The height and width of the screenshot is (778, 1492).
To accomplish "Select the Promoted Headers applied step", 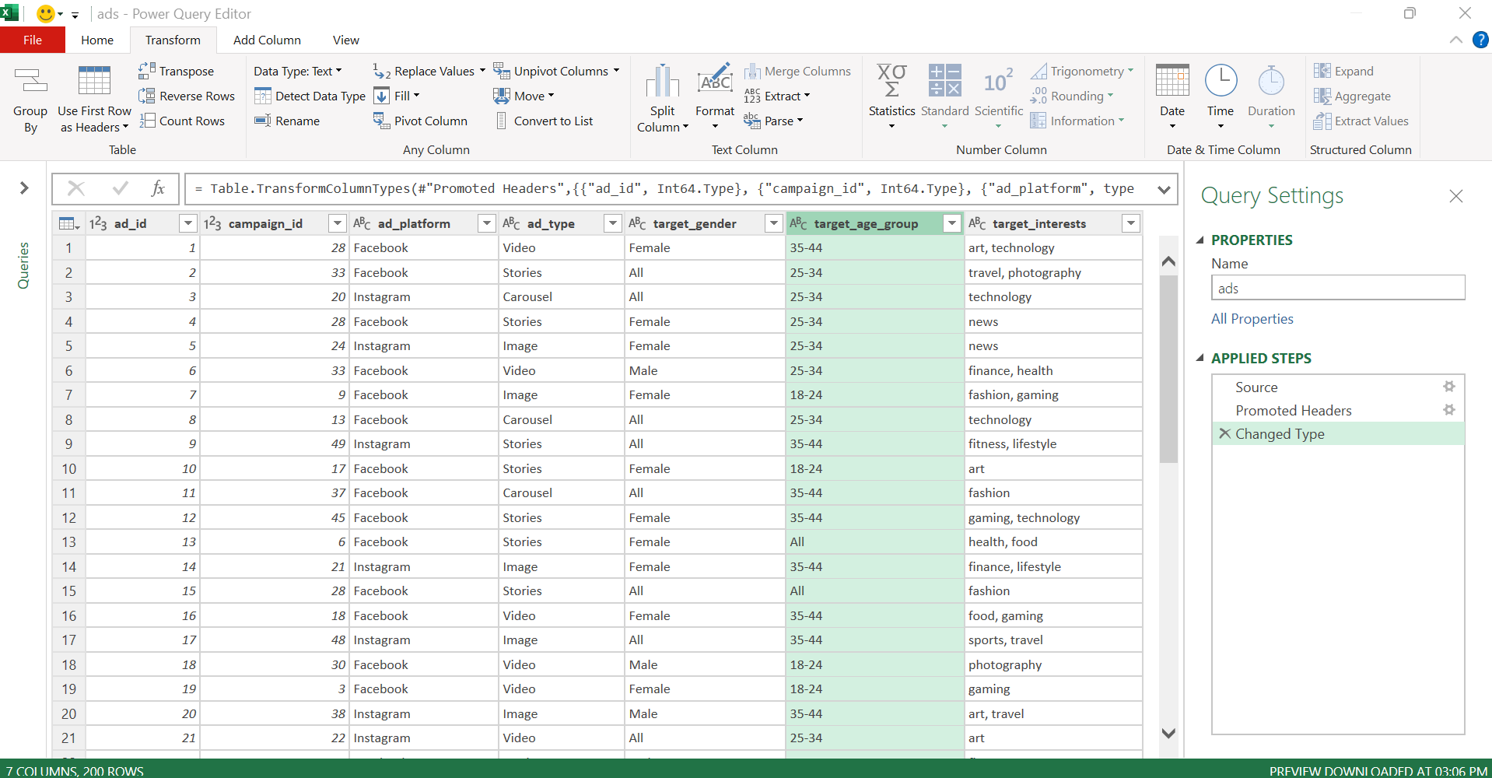I will (x=1293, y=410).
